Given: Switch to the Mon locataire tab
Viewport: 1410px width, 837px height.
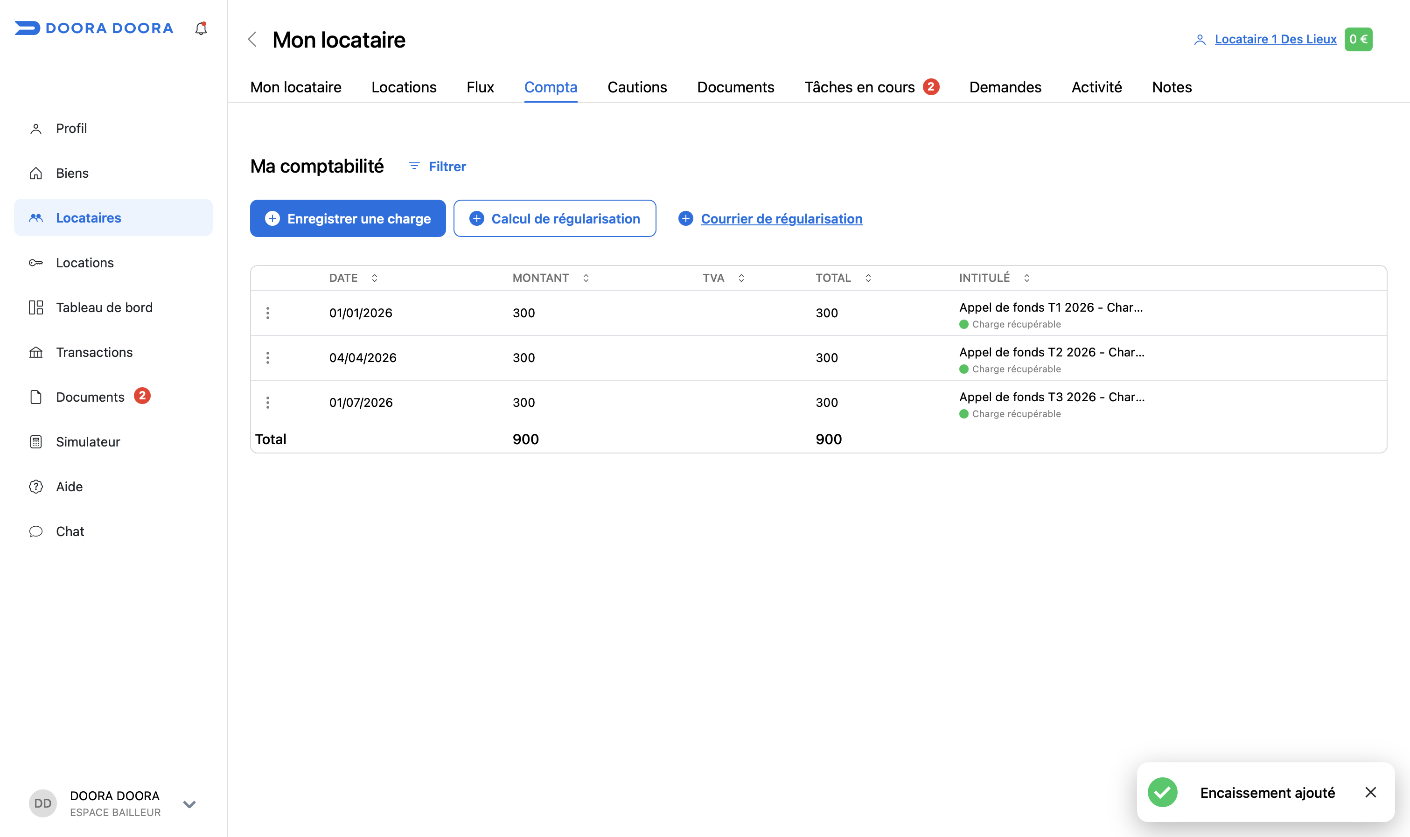Looking at the screenshot, I should coord(295,87).
